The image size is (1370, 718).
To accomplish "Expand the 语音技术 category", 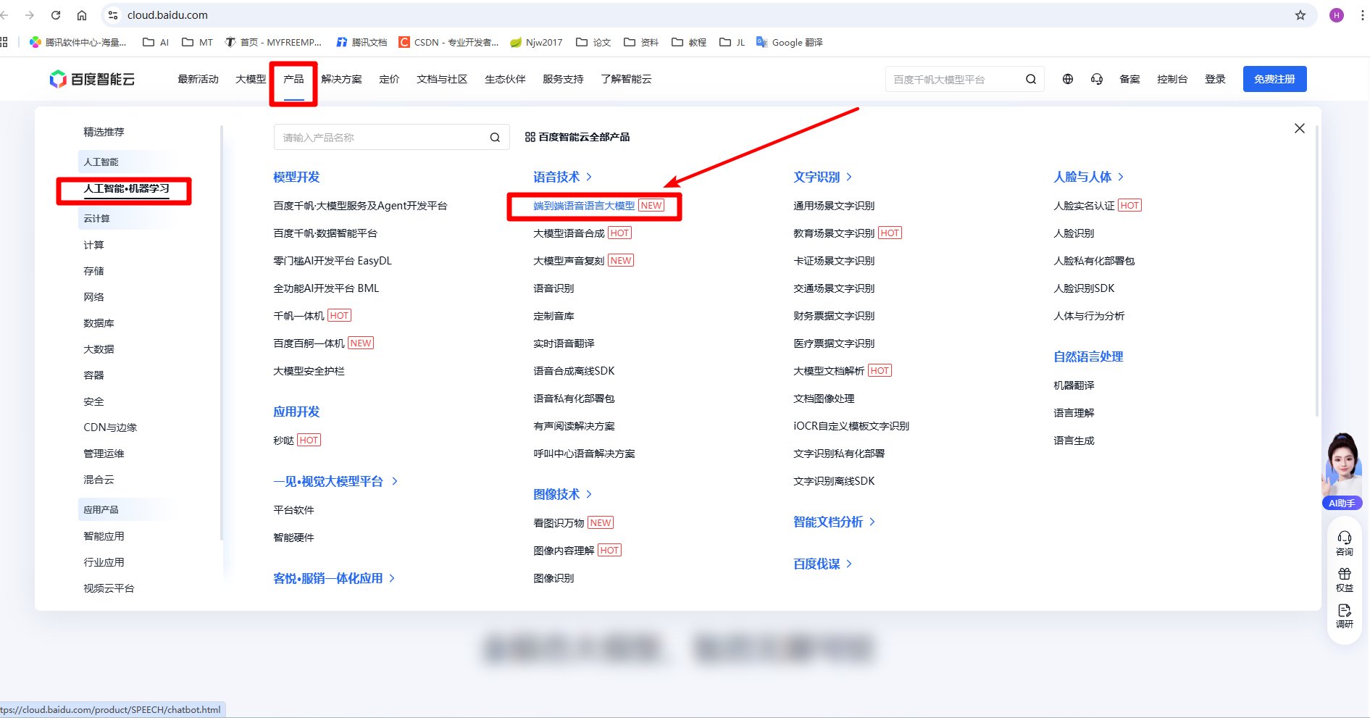I will 563,177.
